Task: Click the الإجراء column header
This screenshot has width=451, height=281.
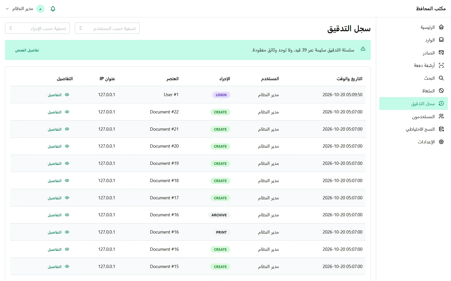Action: [225, 79]
